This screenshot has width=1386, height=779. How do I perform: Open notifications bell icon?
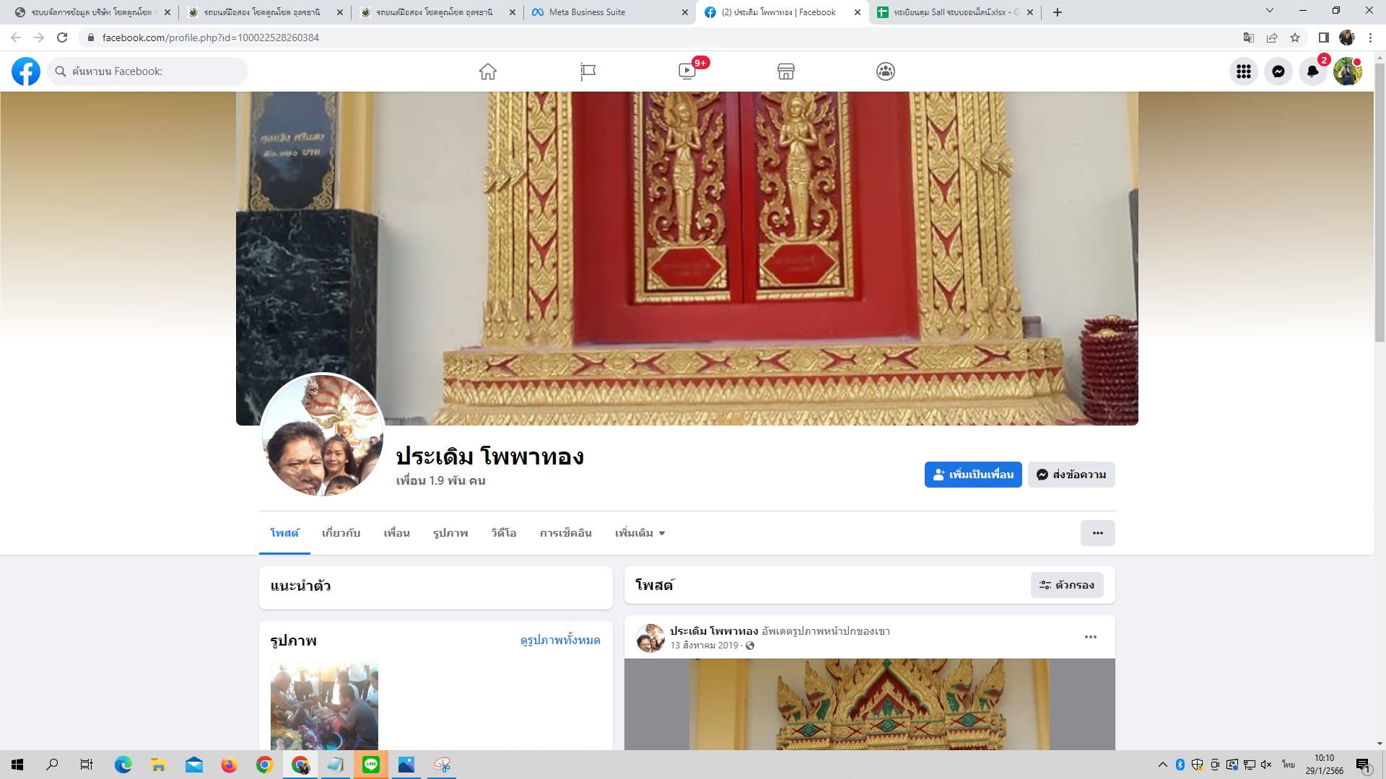coord(1313,71)
